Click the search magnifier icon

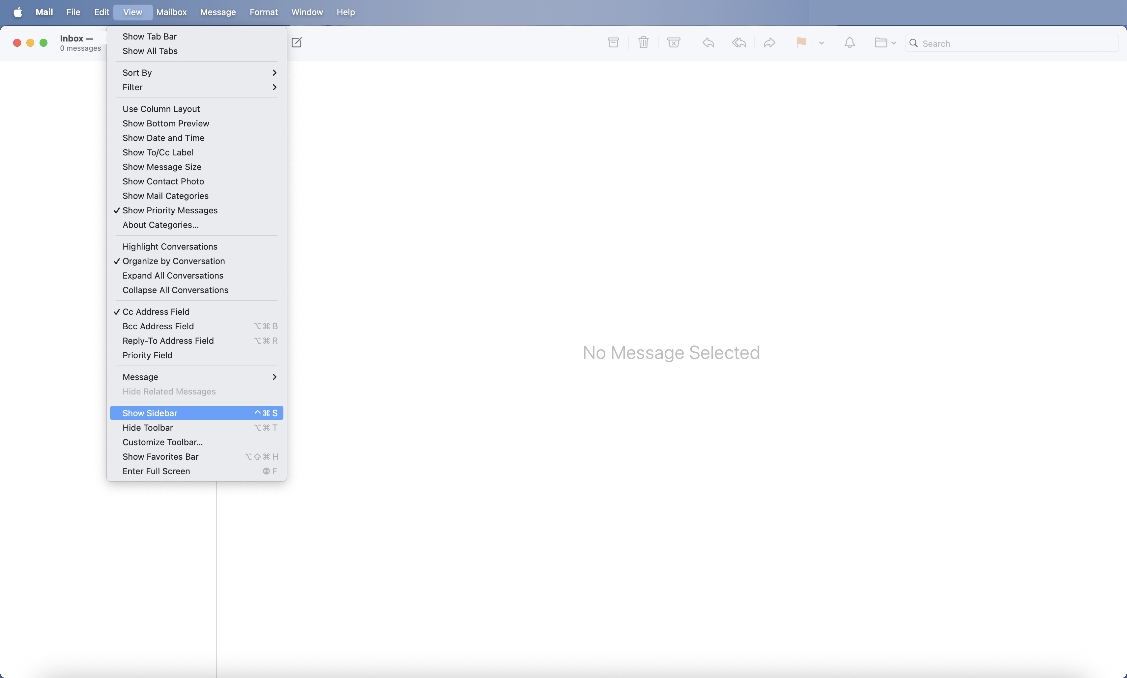click(x=913, y=43)
